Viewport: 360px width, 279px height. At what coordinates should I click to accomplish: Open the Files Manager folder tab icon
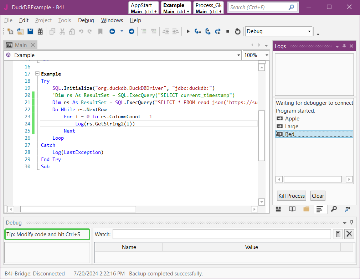[x=306, y=209]
